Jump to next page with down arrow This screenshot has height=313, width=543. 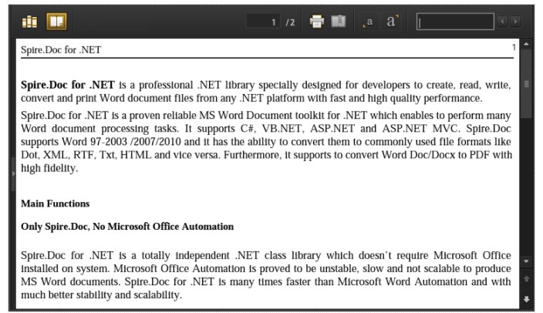(x=526, y=299)
